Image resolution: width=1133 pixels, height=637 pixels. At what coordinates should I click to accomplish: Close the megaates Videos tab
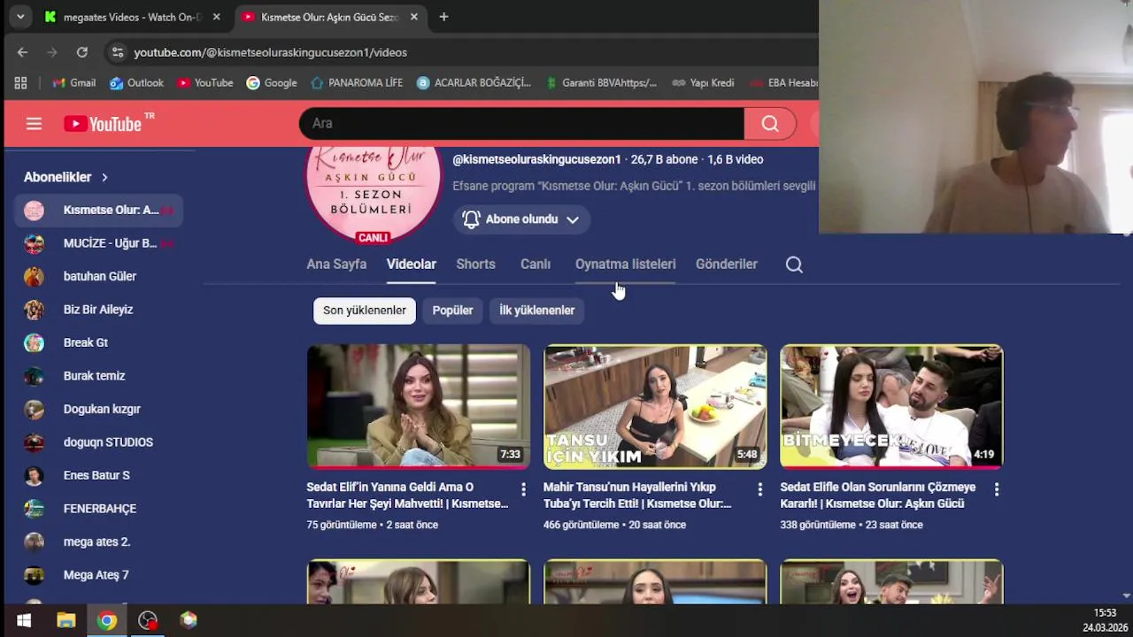(216, 17)
